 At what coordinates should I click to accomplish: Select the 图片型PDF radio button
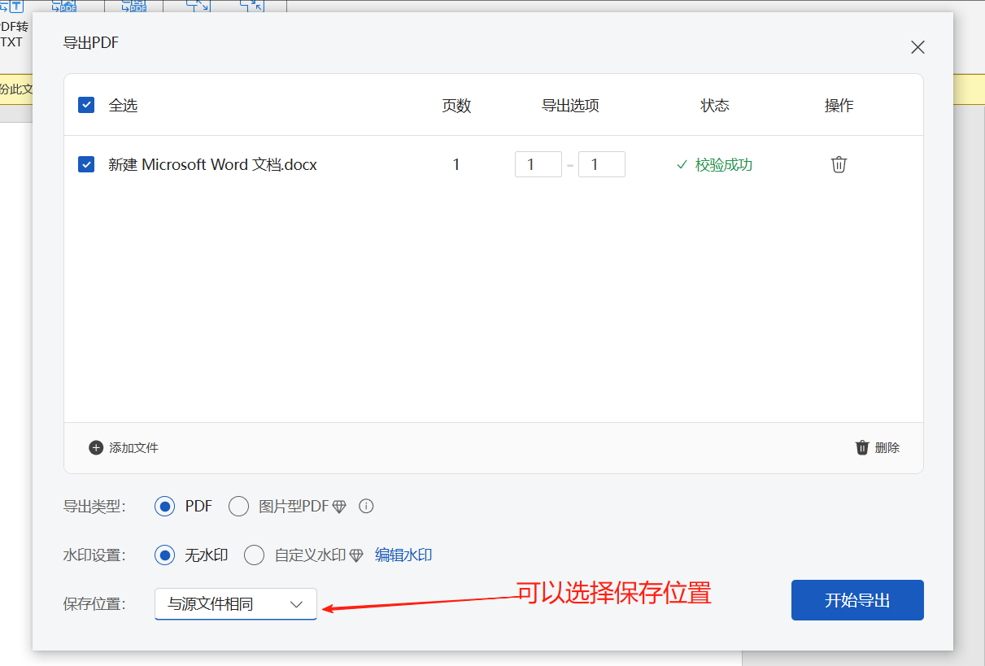(238, 507)
